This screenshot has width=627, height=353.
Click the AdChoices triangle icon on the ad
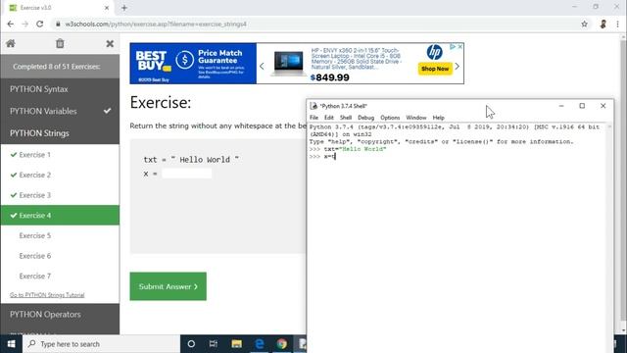click(453, 46)
